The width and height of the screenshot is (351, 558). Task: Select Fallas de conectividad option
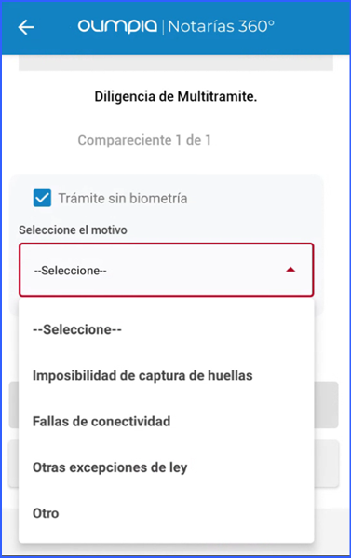pos(101,422)
